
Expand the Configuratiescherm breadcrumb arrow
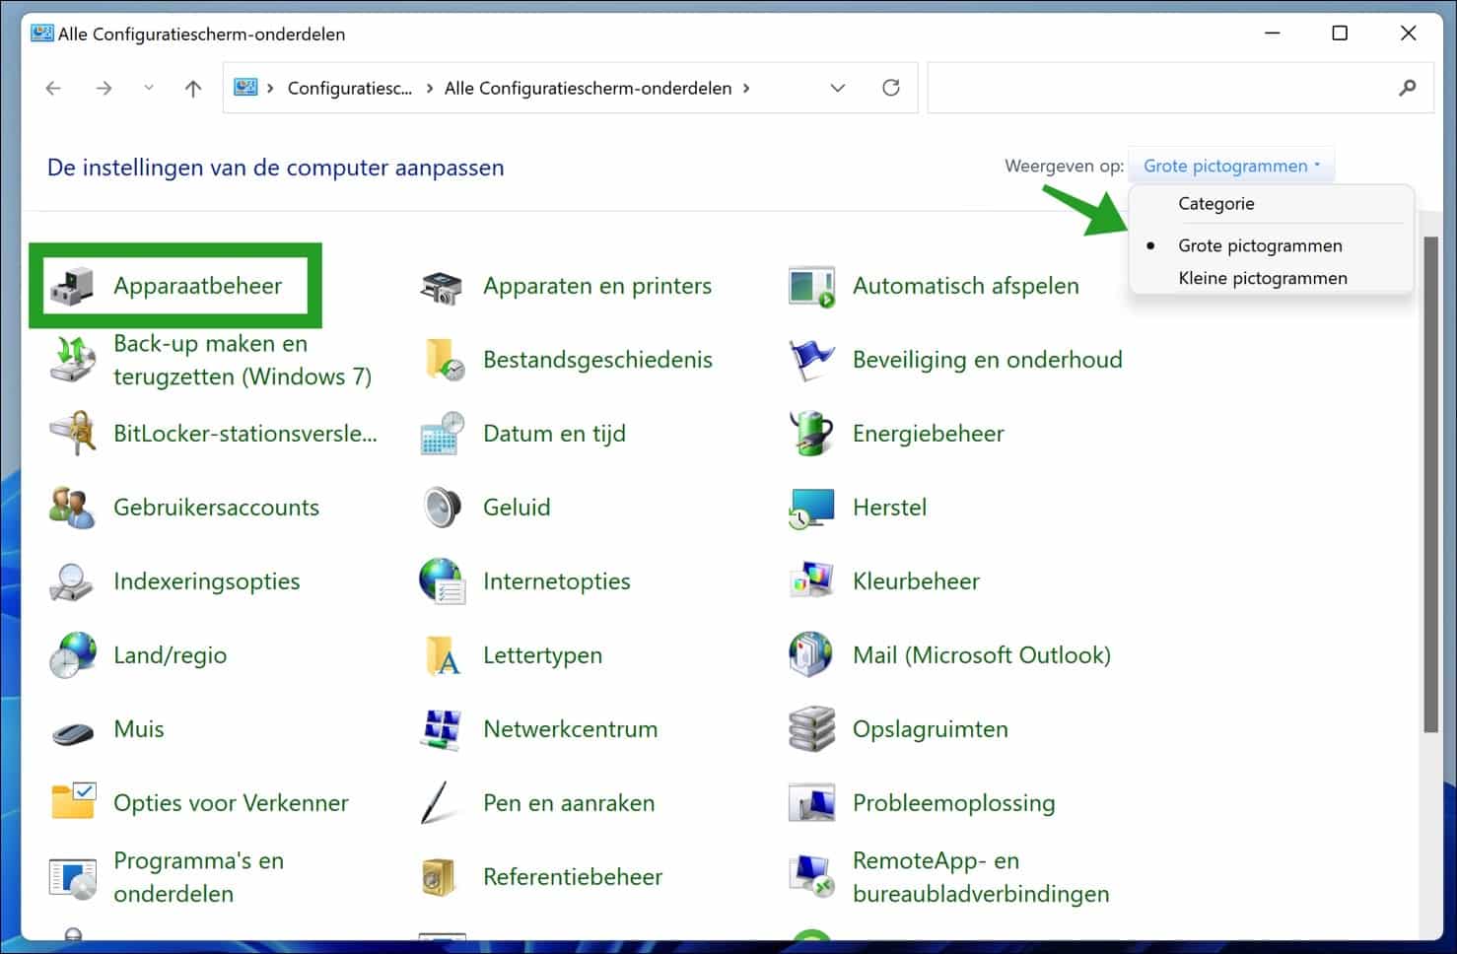coord(746,88)
